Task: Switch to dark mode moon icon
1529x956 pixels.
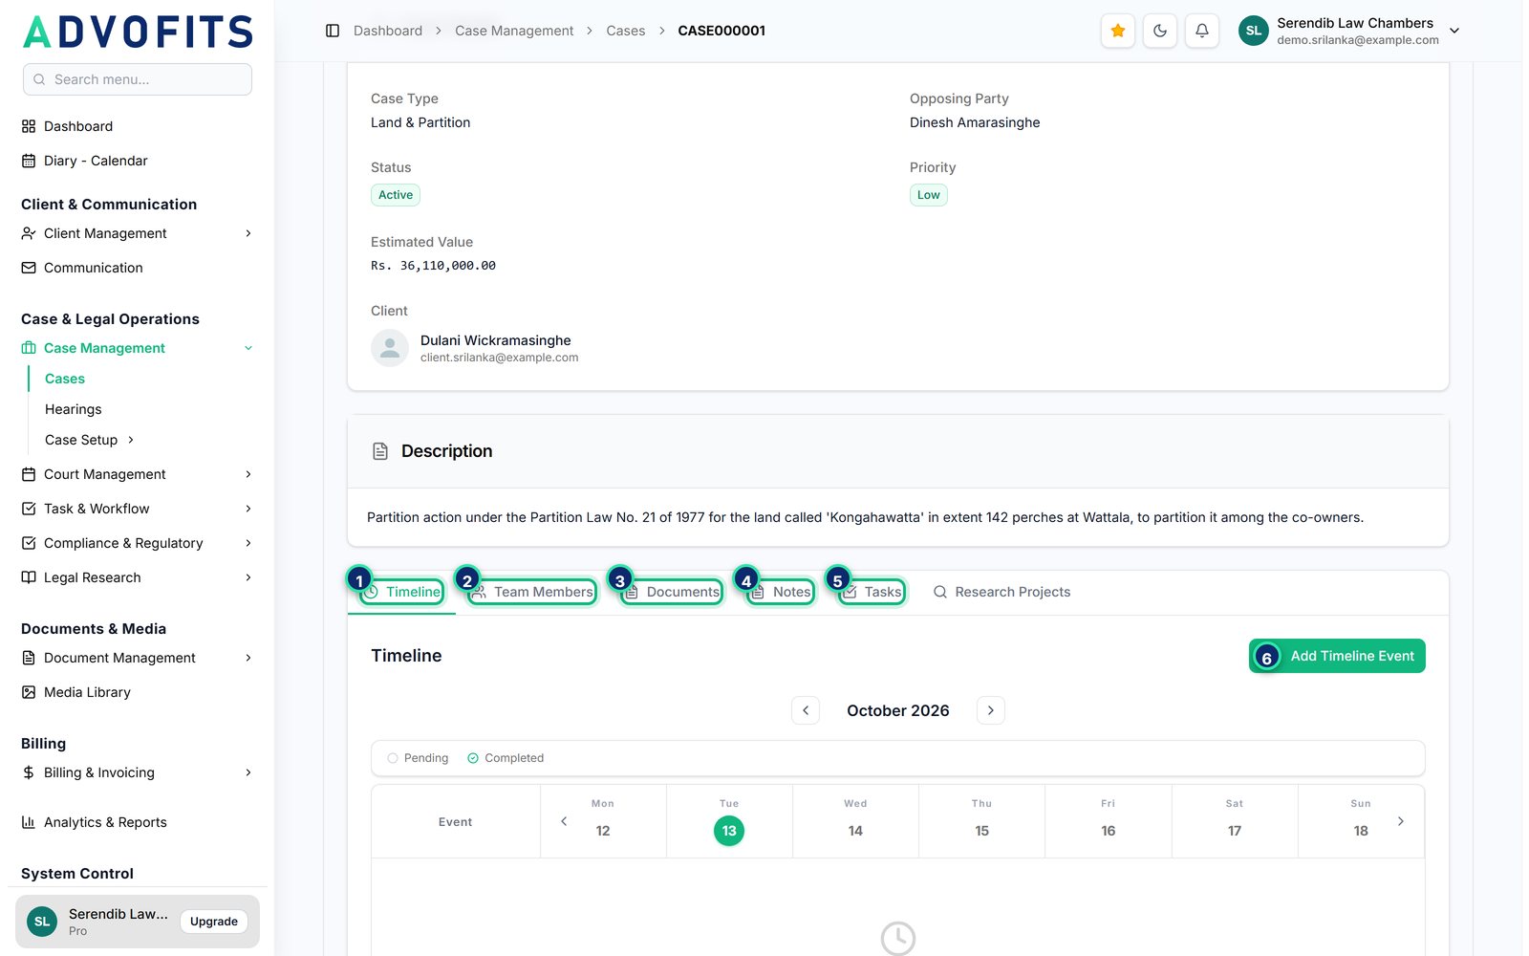Action: click(1160, 31)
